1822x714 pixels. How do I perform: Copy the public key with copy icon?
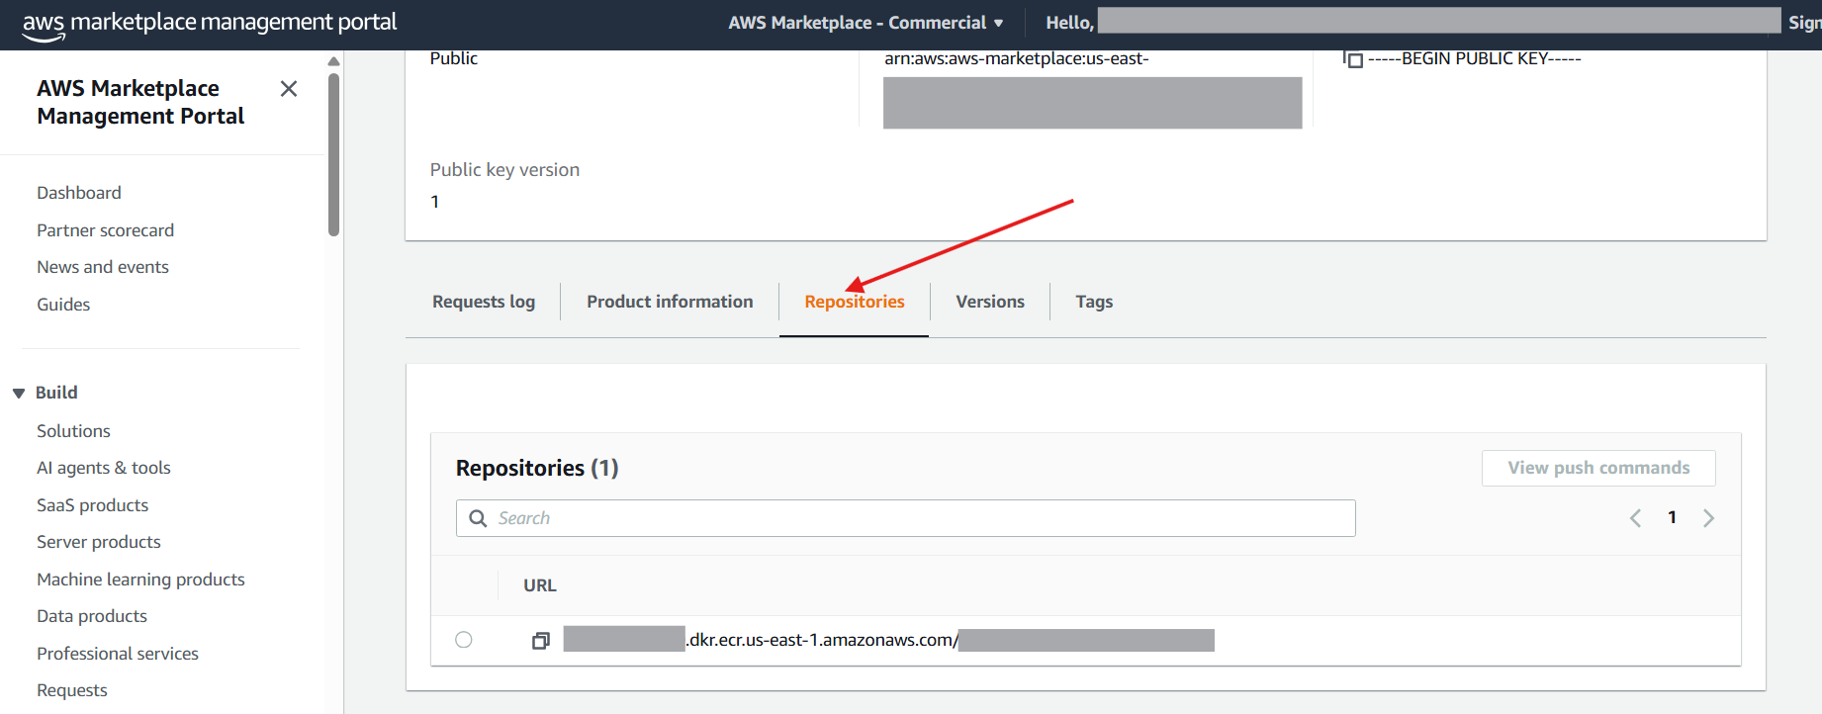click(1354, 59)
